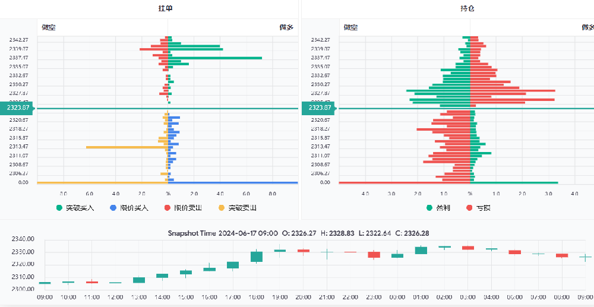
Task: Click the H: 2328.83 high value
Action: 337,233
